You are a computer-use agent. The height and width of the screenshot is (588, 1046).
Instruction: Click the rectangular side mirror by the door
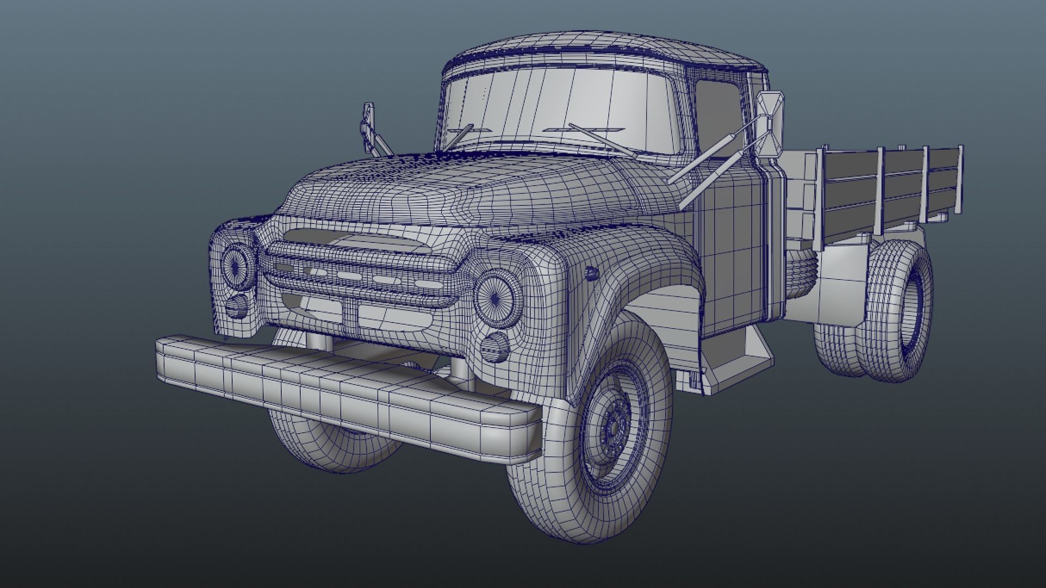pos(770,125)
